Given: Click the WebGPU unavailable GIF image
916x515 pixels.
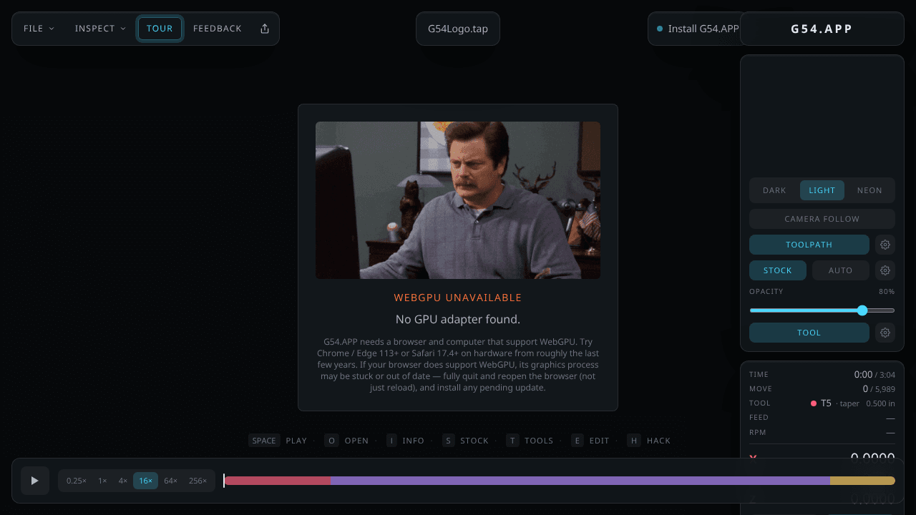Looking at the screenshot, I should 458,200.
